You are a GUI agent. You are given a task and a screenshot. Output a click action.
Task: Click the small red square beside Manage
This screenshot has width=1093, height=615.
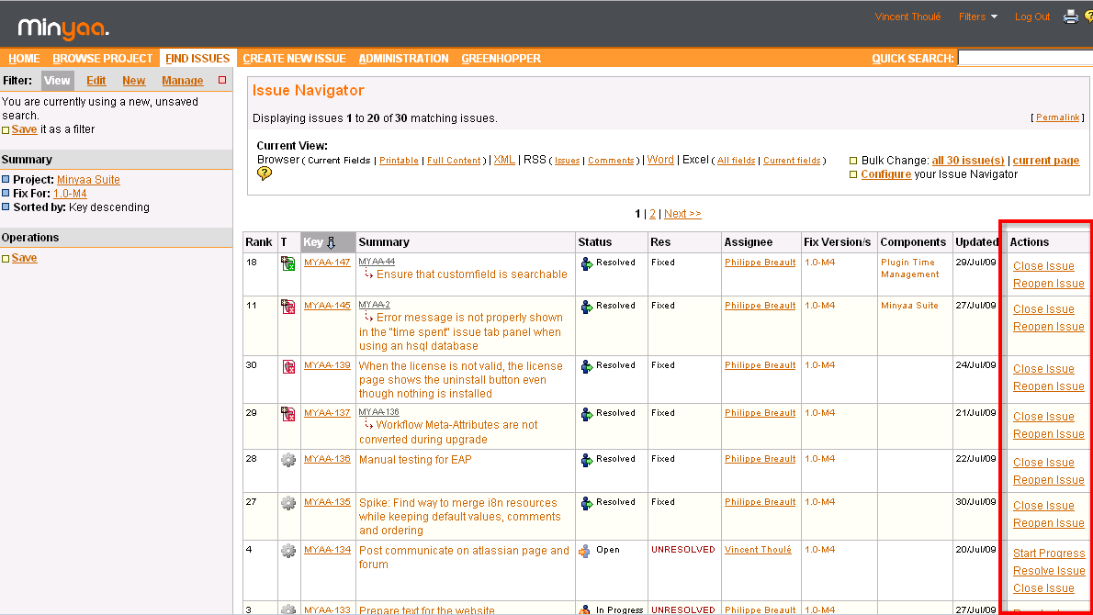tap(222, 80)
